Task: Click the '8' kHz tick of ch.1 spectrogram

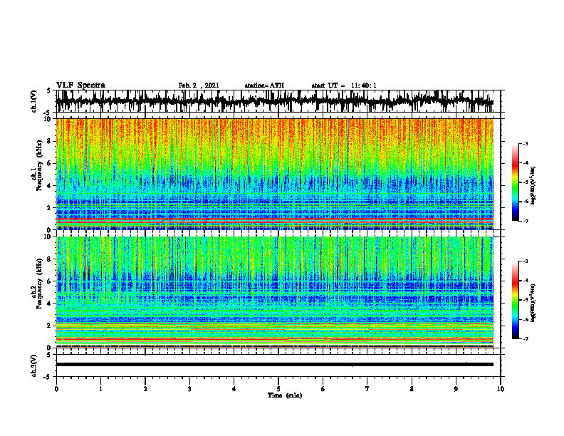Action: coord(50,141)
